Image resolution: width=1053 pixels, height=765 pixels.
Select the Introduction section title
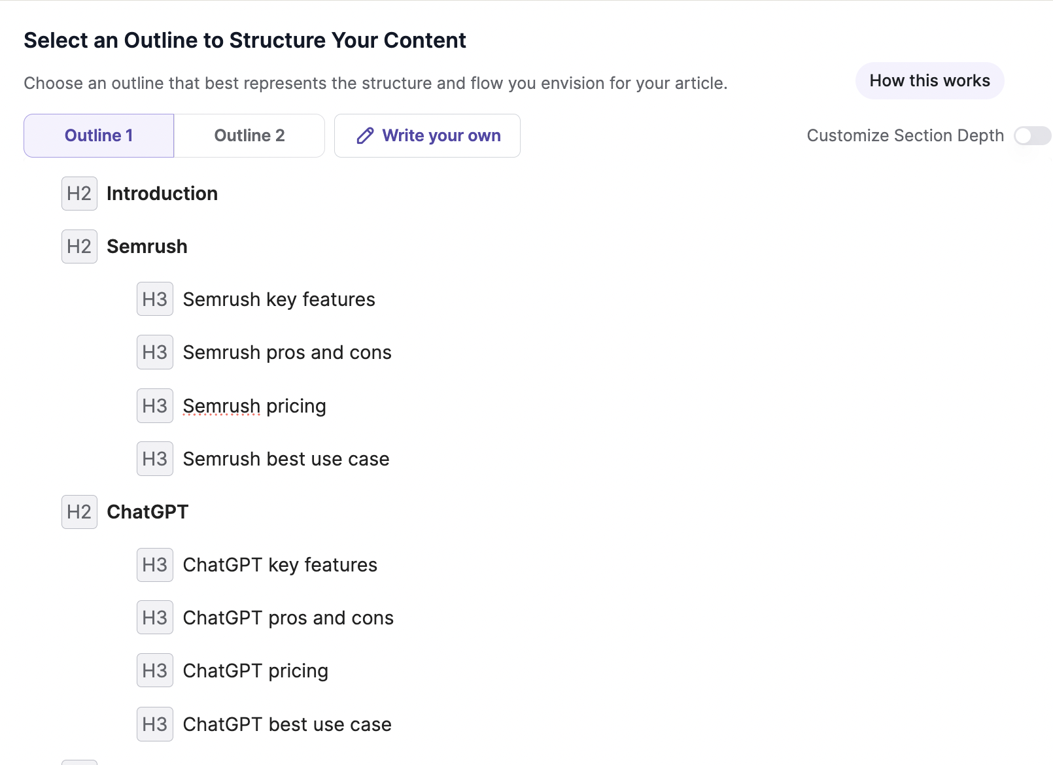[x=162, y=194]
